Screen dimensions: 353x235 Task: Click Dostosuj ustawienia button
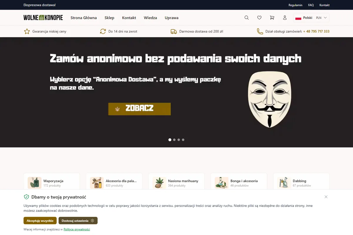click(x=78, y=221)
